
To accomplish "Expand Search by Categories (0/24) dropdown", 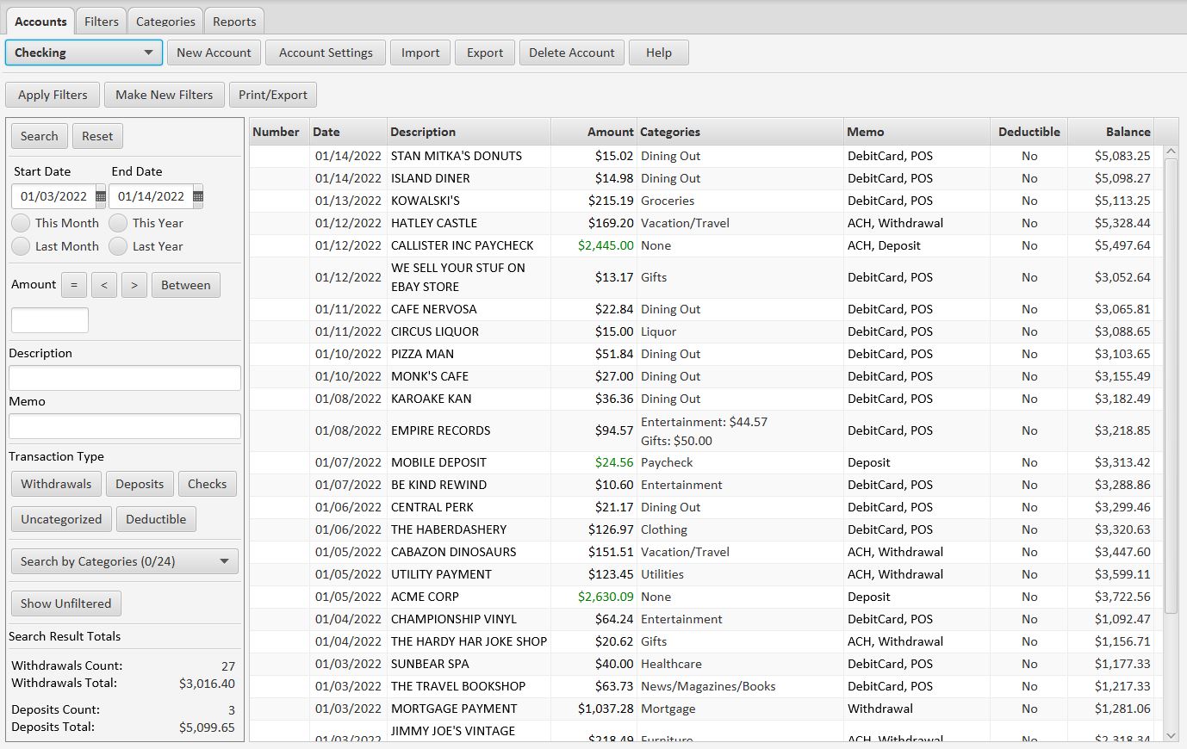I will click(x=125, y=561).
